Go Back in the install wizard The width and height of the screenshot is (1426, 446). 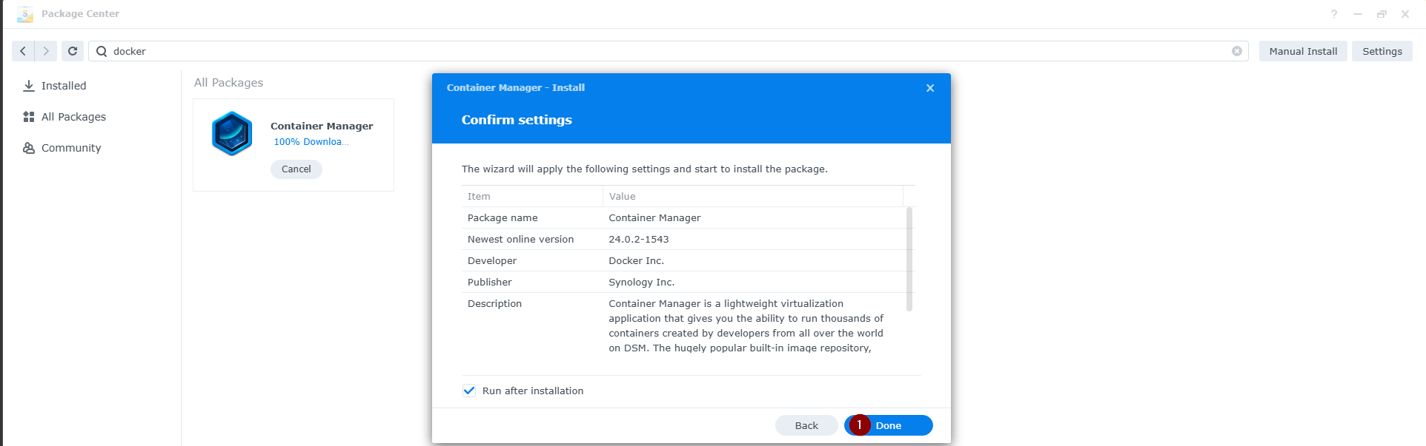coord(806,425)
